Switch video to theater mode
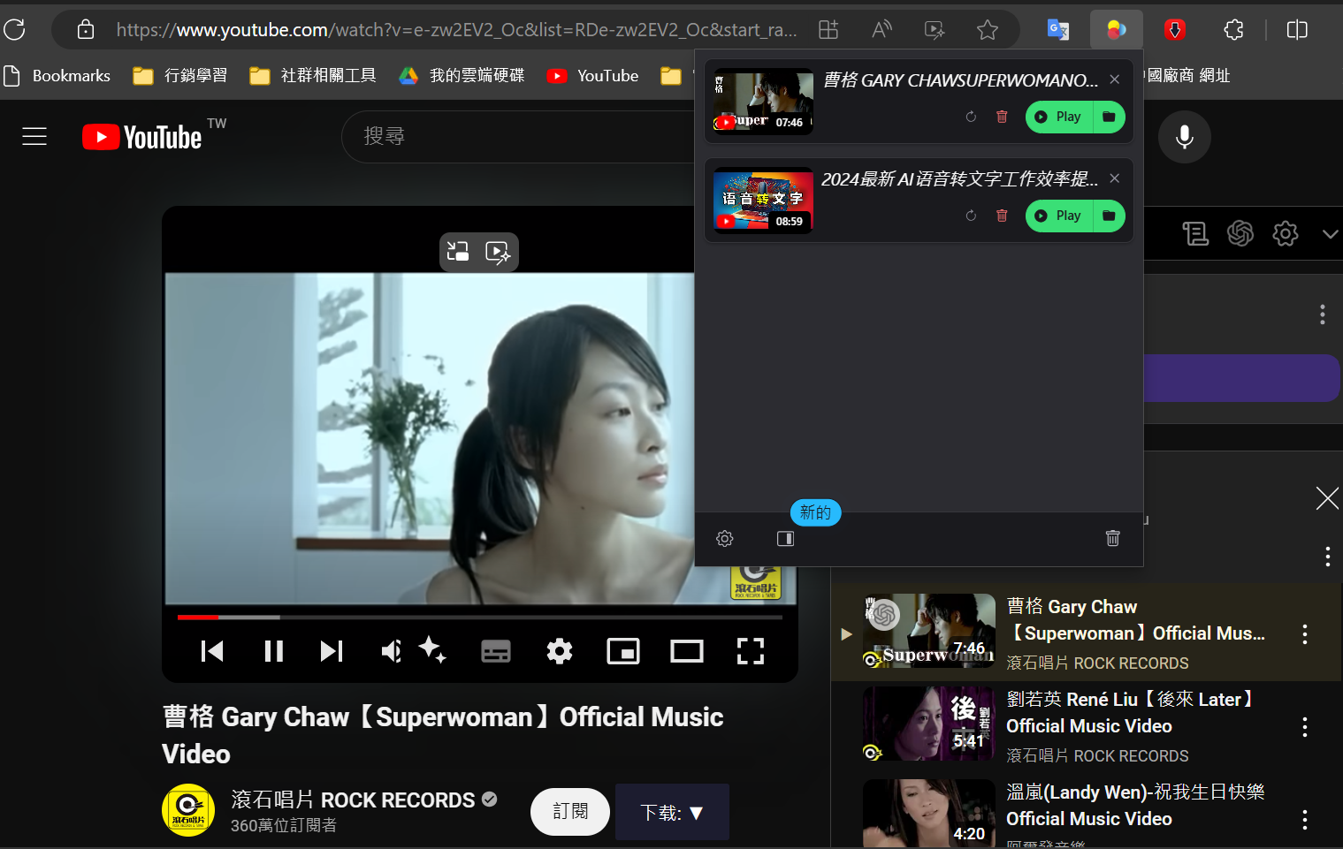The height and width of the screenshot is (849, 1343). (x=686, y=652)
